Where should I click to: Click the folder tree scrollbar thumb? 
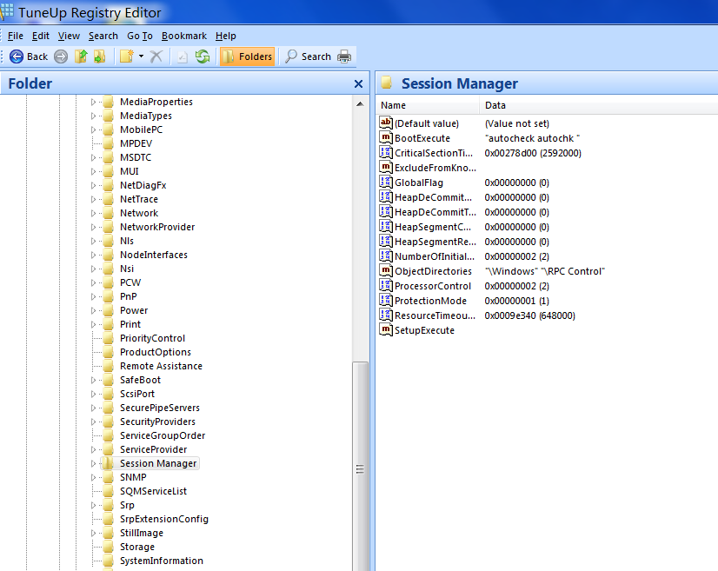click(x=361, y=467)
